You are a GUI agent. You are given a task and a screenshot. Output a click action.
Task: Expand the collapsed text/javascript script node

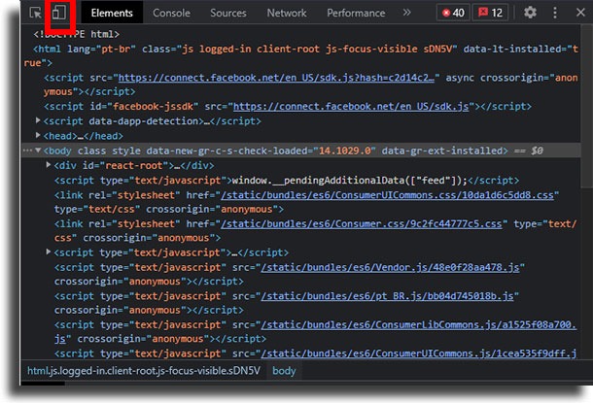[49, 252]
